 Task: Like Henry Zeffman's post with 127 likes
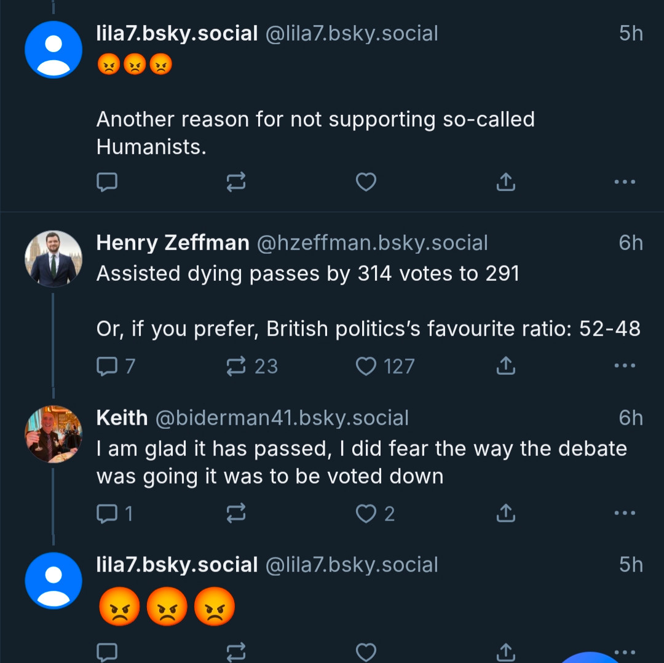click(385, 366)
